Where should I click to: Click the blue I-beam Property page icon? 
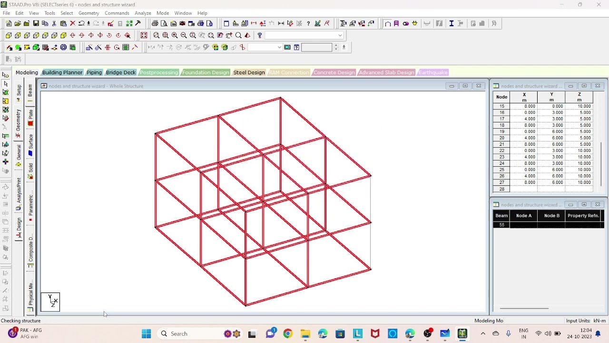(x=451, y=23)
